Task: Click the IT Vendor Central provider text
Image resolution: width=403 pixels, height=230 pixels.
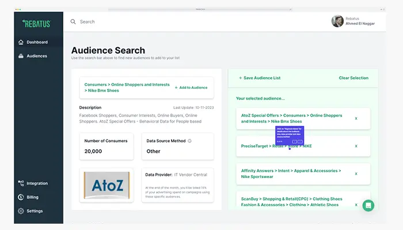Action: [x=191, y=175]
